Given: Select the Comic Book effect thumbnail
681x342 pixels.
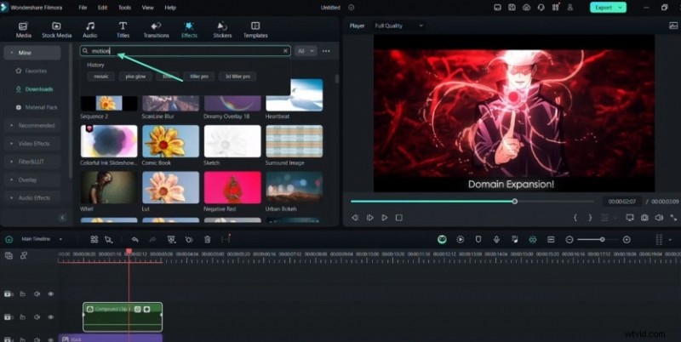Looking at the screenshot, I should click(171, 142).
